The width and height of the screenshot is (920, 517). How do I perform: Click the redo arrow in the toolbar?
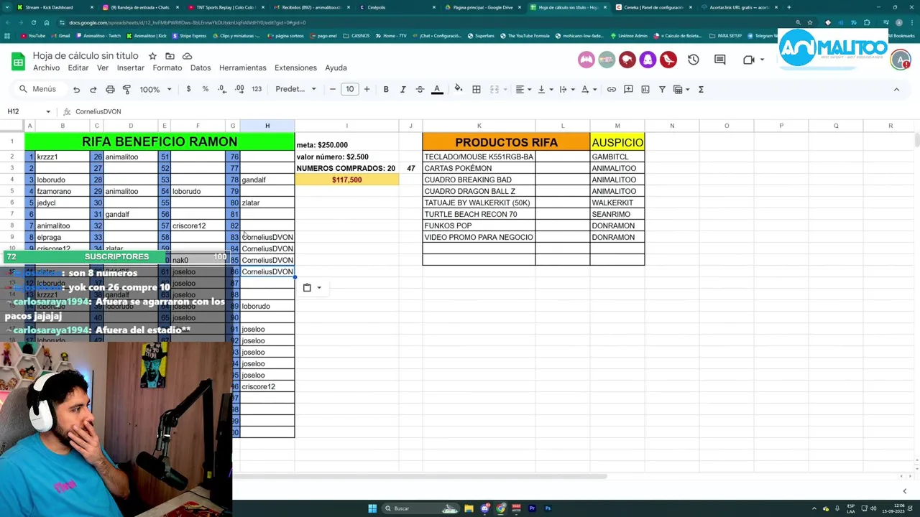coord(93,89)
